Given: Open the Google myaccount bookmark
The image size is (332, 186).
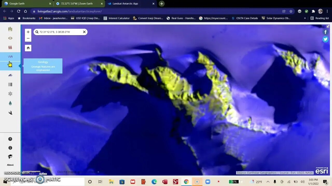Looking at the screenshot, I should click(x=213, y=18).
